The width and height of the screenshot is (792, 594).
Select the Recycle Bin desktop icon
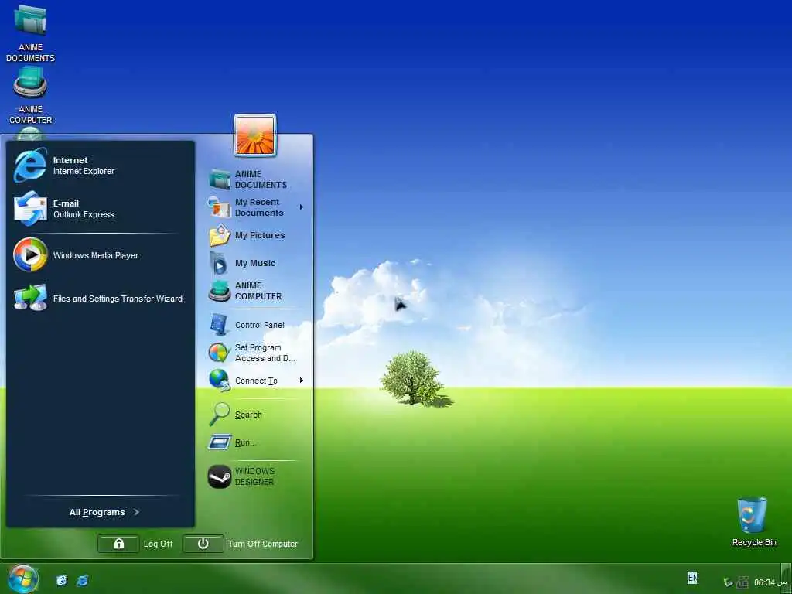(x=754, y=522)
